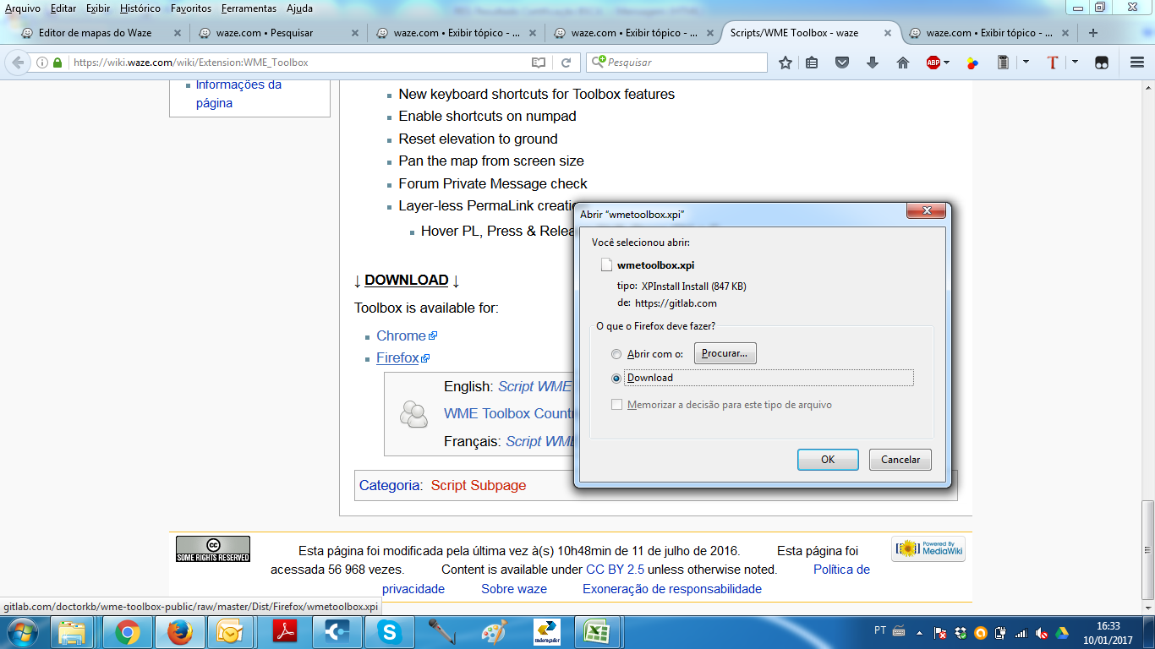Click Cancelar in the download dialog
Screen dimensions: 1155x649
pyautogui.click(x=900, y=460)
